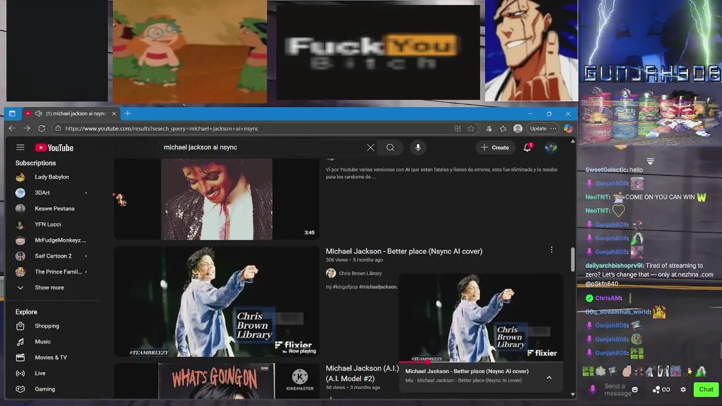The width and height of the screenshot is (722, 406).
Task: Open YouTube notifications bell
Action: pyautogui.click(x=527, y=148)
